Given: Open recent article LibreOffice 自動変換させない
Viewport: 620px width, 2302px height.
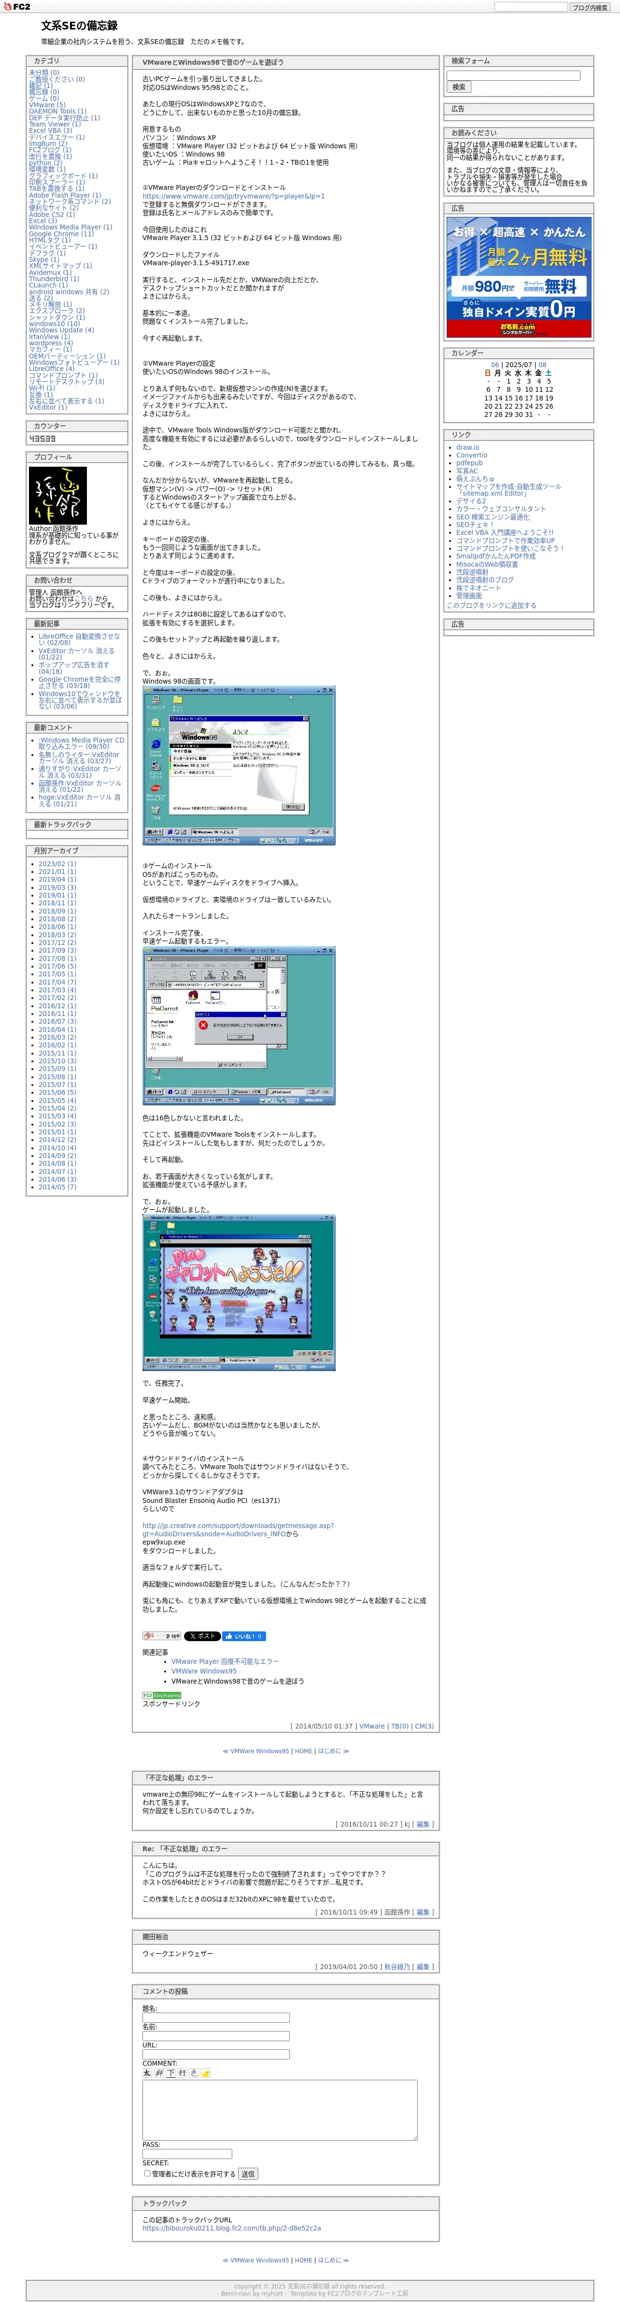Looking at the screenshot, I should [x=79, y=640].
